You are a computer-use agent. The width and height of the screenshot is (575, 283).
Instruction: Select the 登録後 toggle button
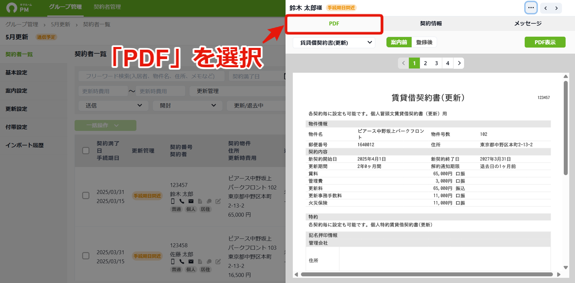(x=424, y=42)
